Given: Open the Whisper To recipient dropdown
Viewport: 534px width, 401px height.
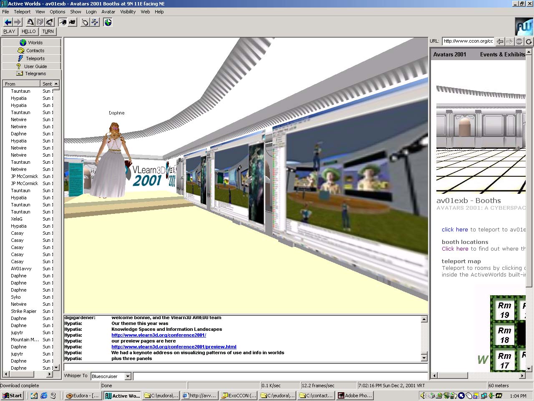Looking at the screenshot, I should coord(128,376).
